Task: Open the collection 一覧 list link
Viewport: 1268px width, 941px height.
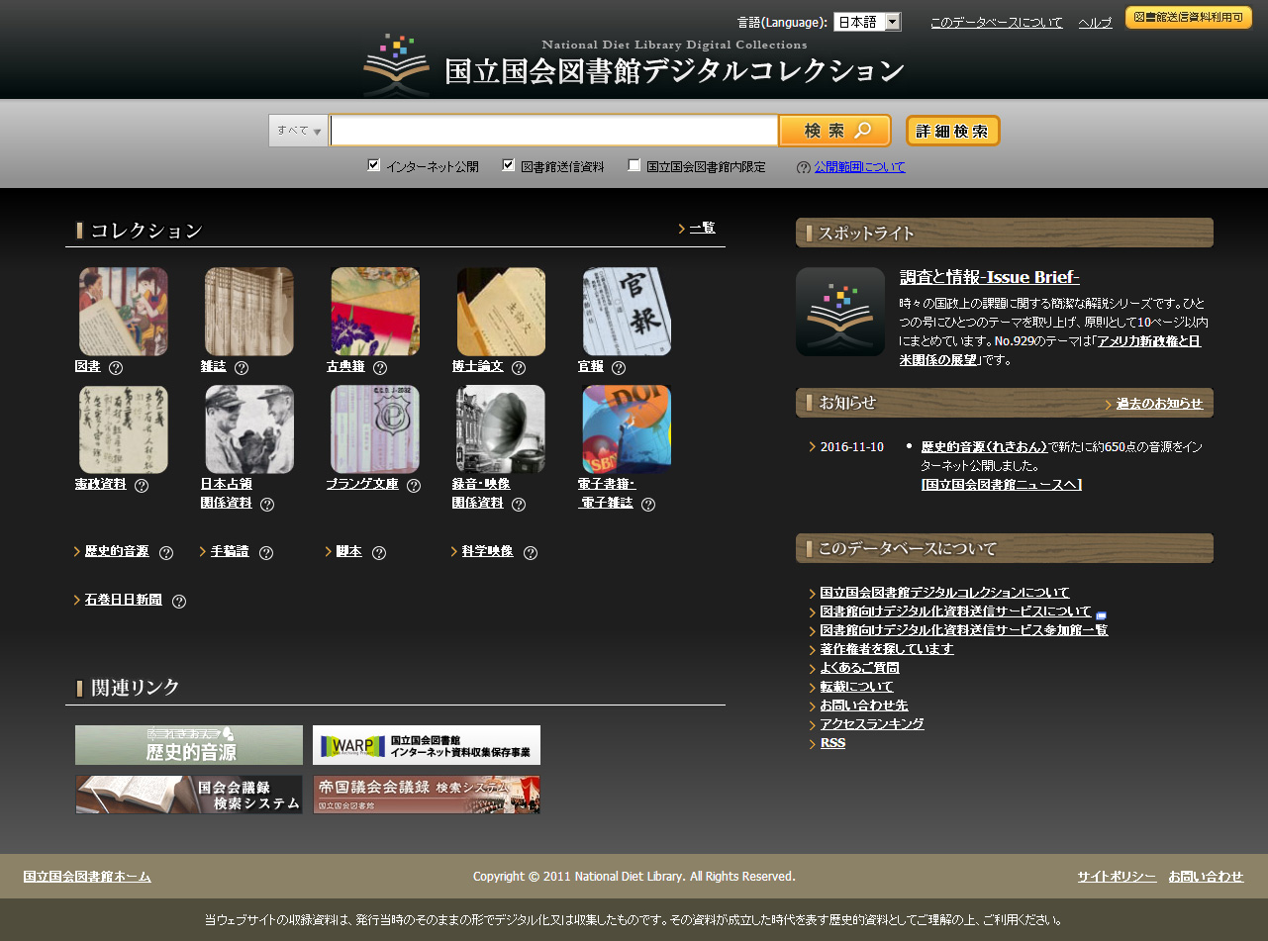Action: 702,228
